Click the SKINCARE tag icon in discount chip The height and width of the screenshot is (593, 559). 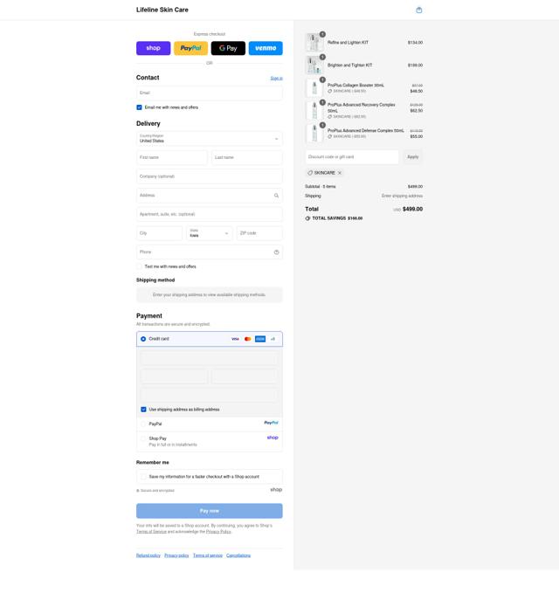coord(310,173)
